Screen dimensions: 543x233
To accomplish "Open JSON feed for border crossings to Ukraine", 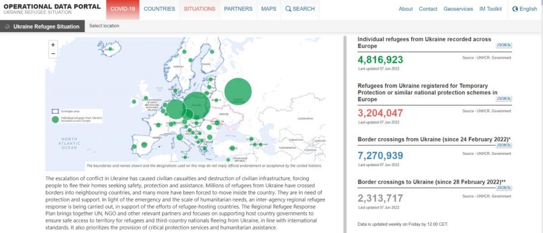I will click(x=504, y=188).
